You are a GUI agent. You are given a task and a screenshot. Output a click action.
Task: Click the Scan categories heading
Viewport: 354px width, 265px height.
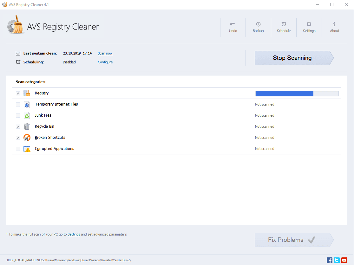coord(30,82)
